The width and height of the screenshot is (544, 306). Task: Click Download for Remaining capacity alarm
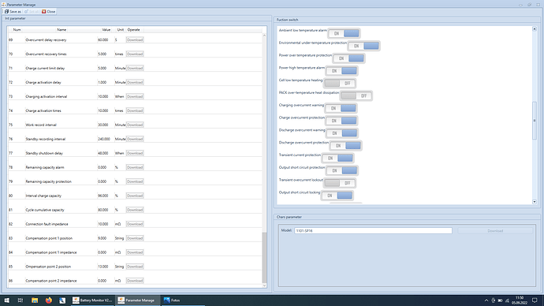click(135, 167)
